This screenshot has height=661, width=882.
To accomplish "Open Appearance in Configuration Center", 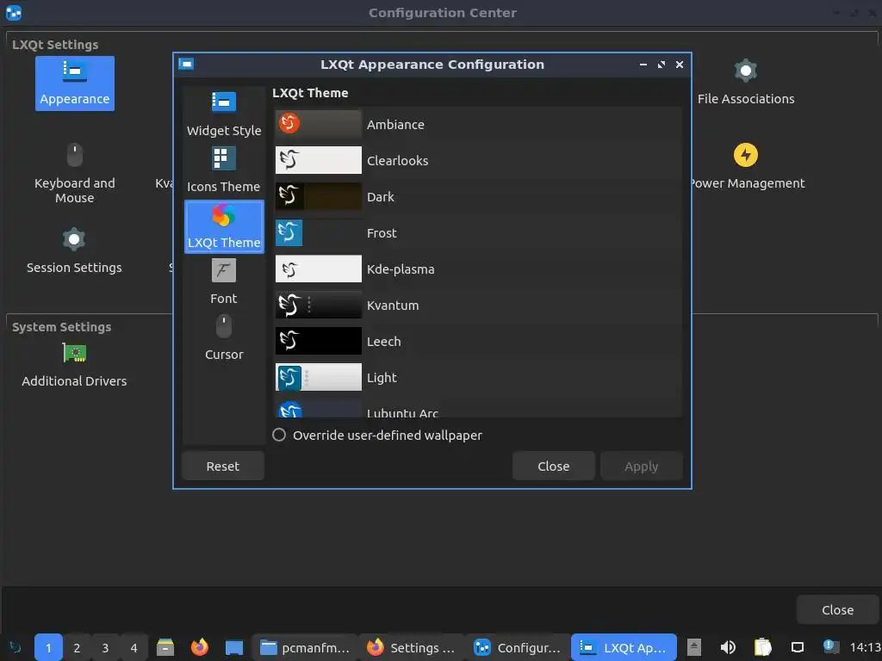I will 75,83.
